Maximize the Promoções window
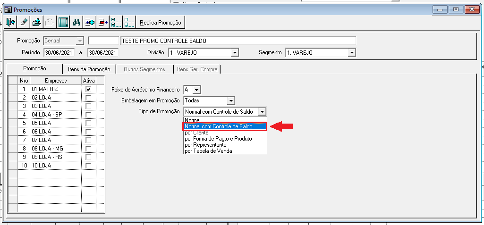The height and width of the screenshot is (225, 484). pos(456,10)
